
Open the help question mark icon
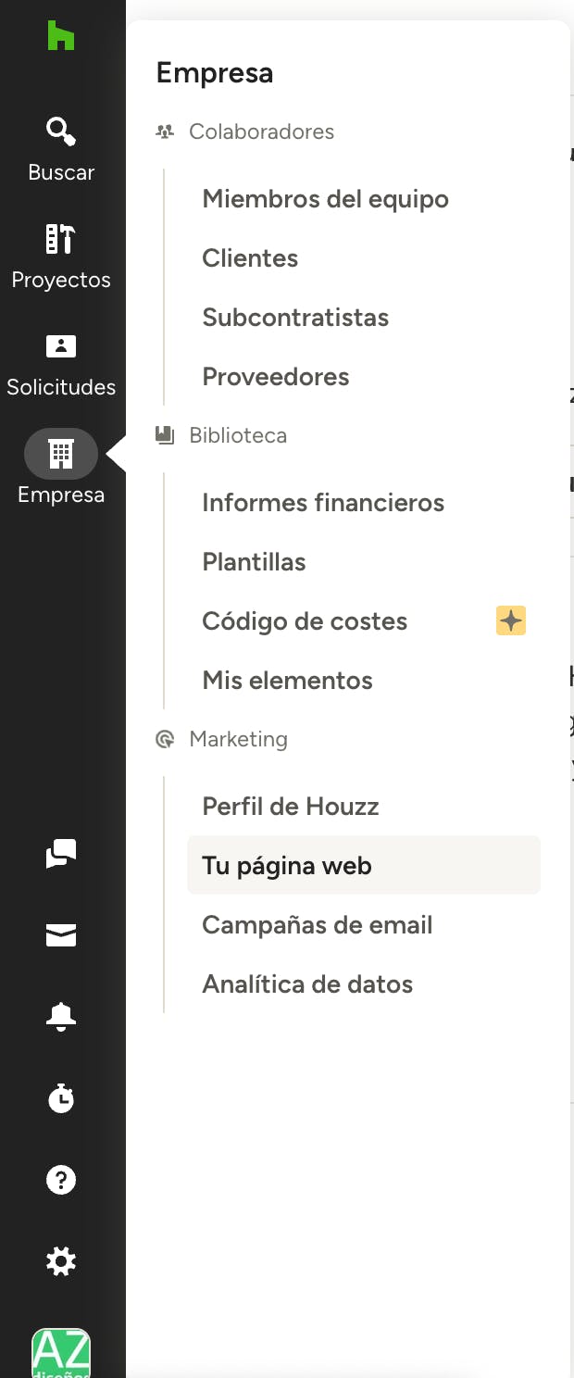[61, 1180]
